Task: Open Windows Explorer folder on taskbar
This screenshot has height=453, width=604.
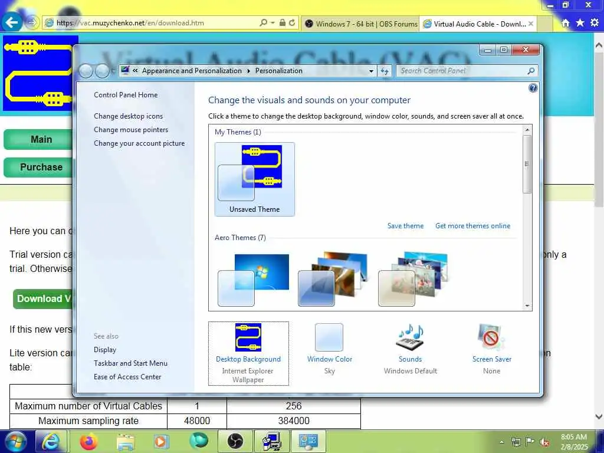Action: 126,441
